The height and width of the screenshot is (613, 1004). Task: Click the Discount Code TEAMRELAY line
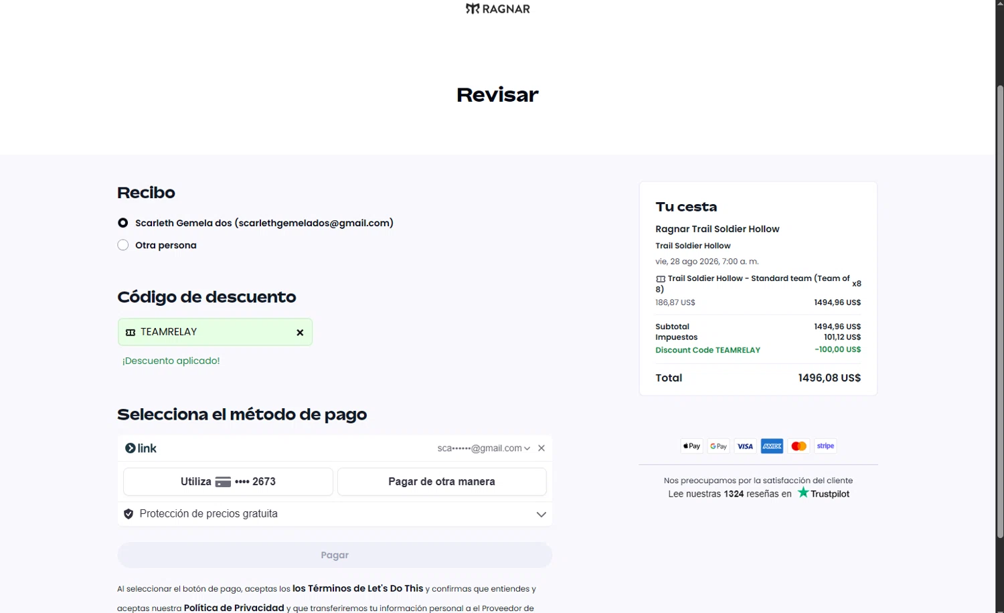point(707,350)
